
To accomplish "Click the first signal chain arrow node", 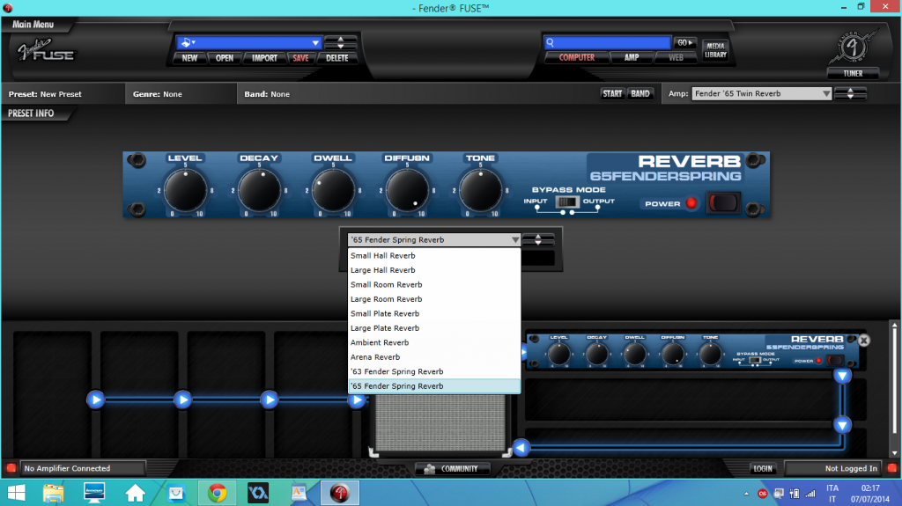I will (95, 400).
